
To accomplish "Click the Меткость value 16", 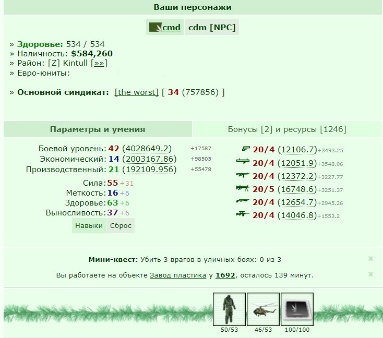I will (x=113, y=193).
